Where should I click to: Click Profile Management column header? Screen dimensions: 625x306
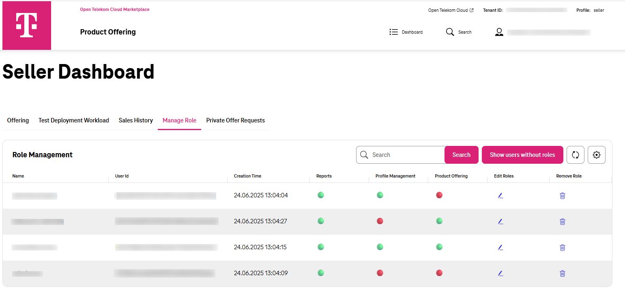(x=395, y=176)
